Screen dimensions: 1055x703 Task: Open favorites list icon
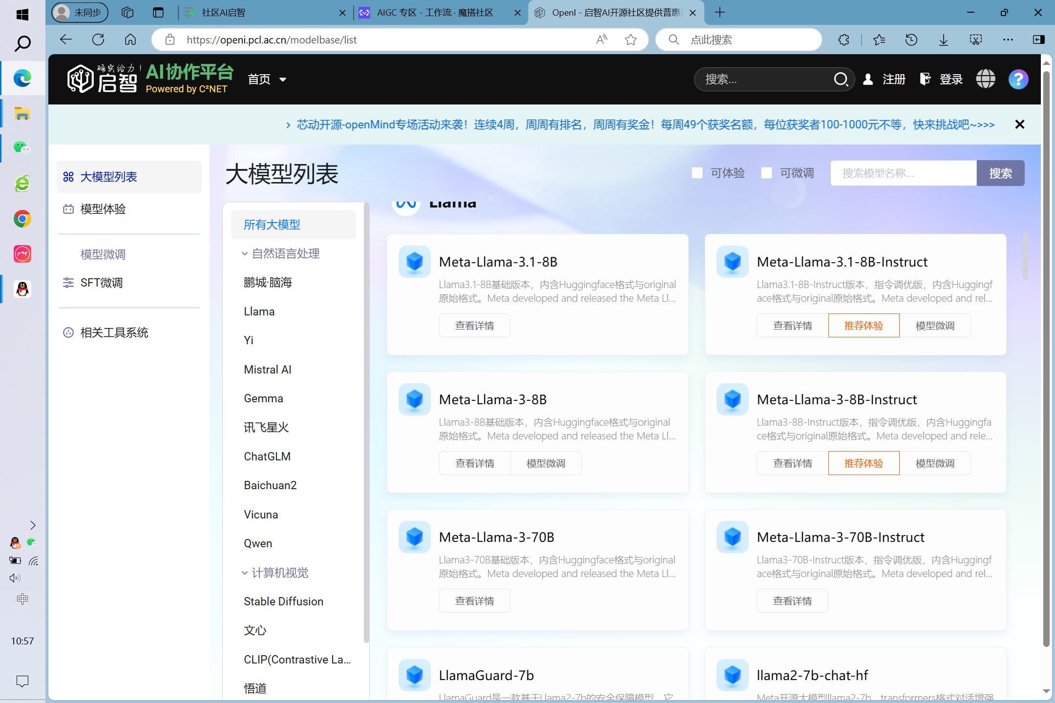click(x=879, y=40)
